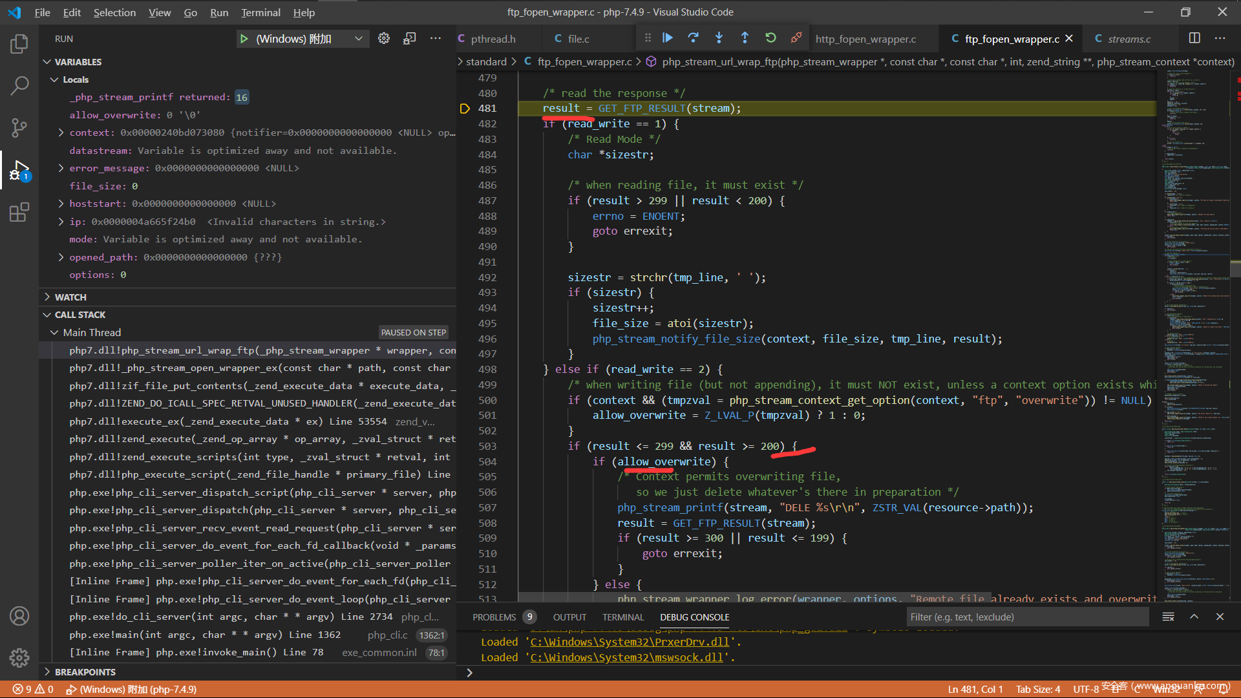This screenshot has height=698, width=1241.
Task: Click the debug console filter field
Action: coord(1026,617)
